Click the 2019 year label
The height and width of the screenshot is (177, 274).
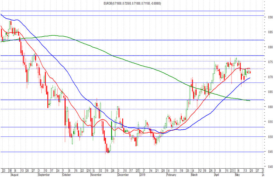tap(143, 175)
